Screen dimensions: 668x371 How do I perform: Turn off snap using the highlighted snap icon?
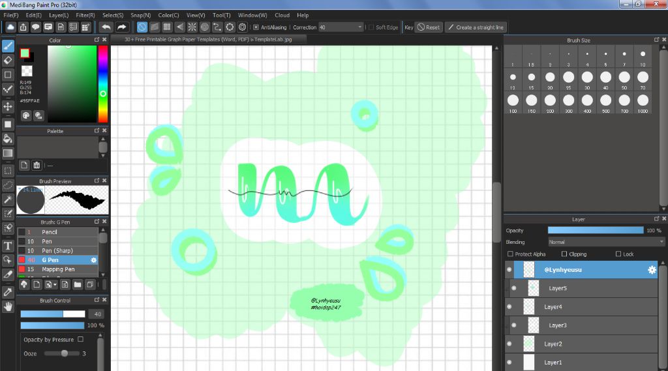click(x=142, y=27)
